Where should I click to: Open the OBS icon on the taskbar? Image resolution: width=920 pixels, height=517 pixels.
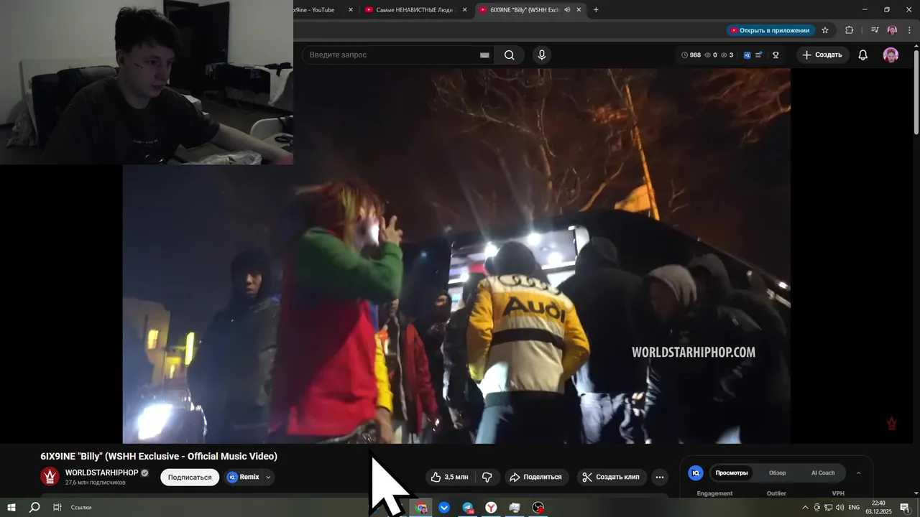point(538,508)
